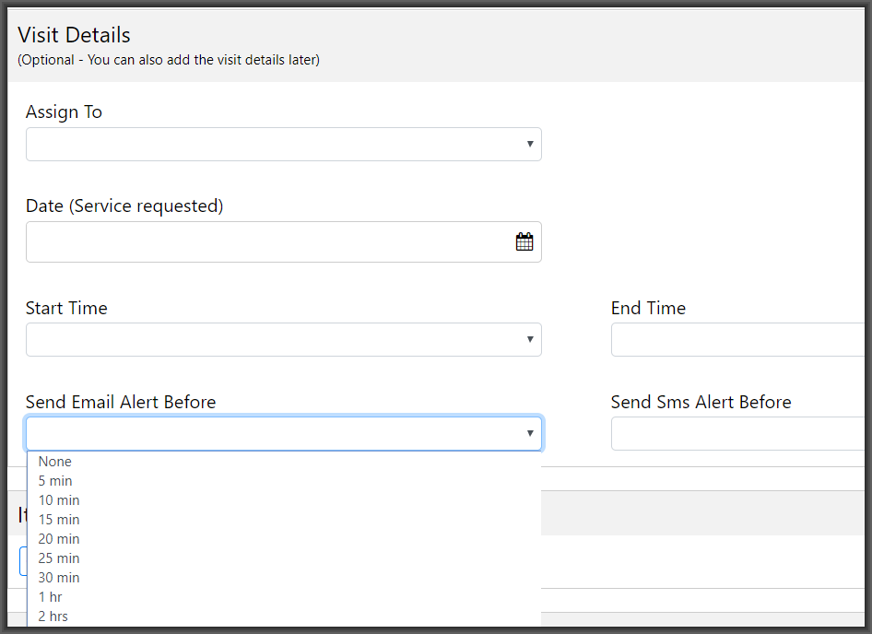Image resolution: width=872 pixels, height=634 pixels.
Task: Choose "30 min" from the alert list
Action: 58,577
